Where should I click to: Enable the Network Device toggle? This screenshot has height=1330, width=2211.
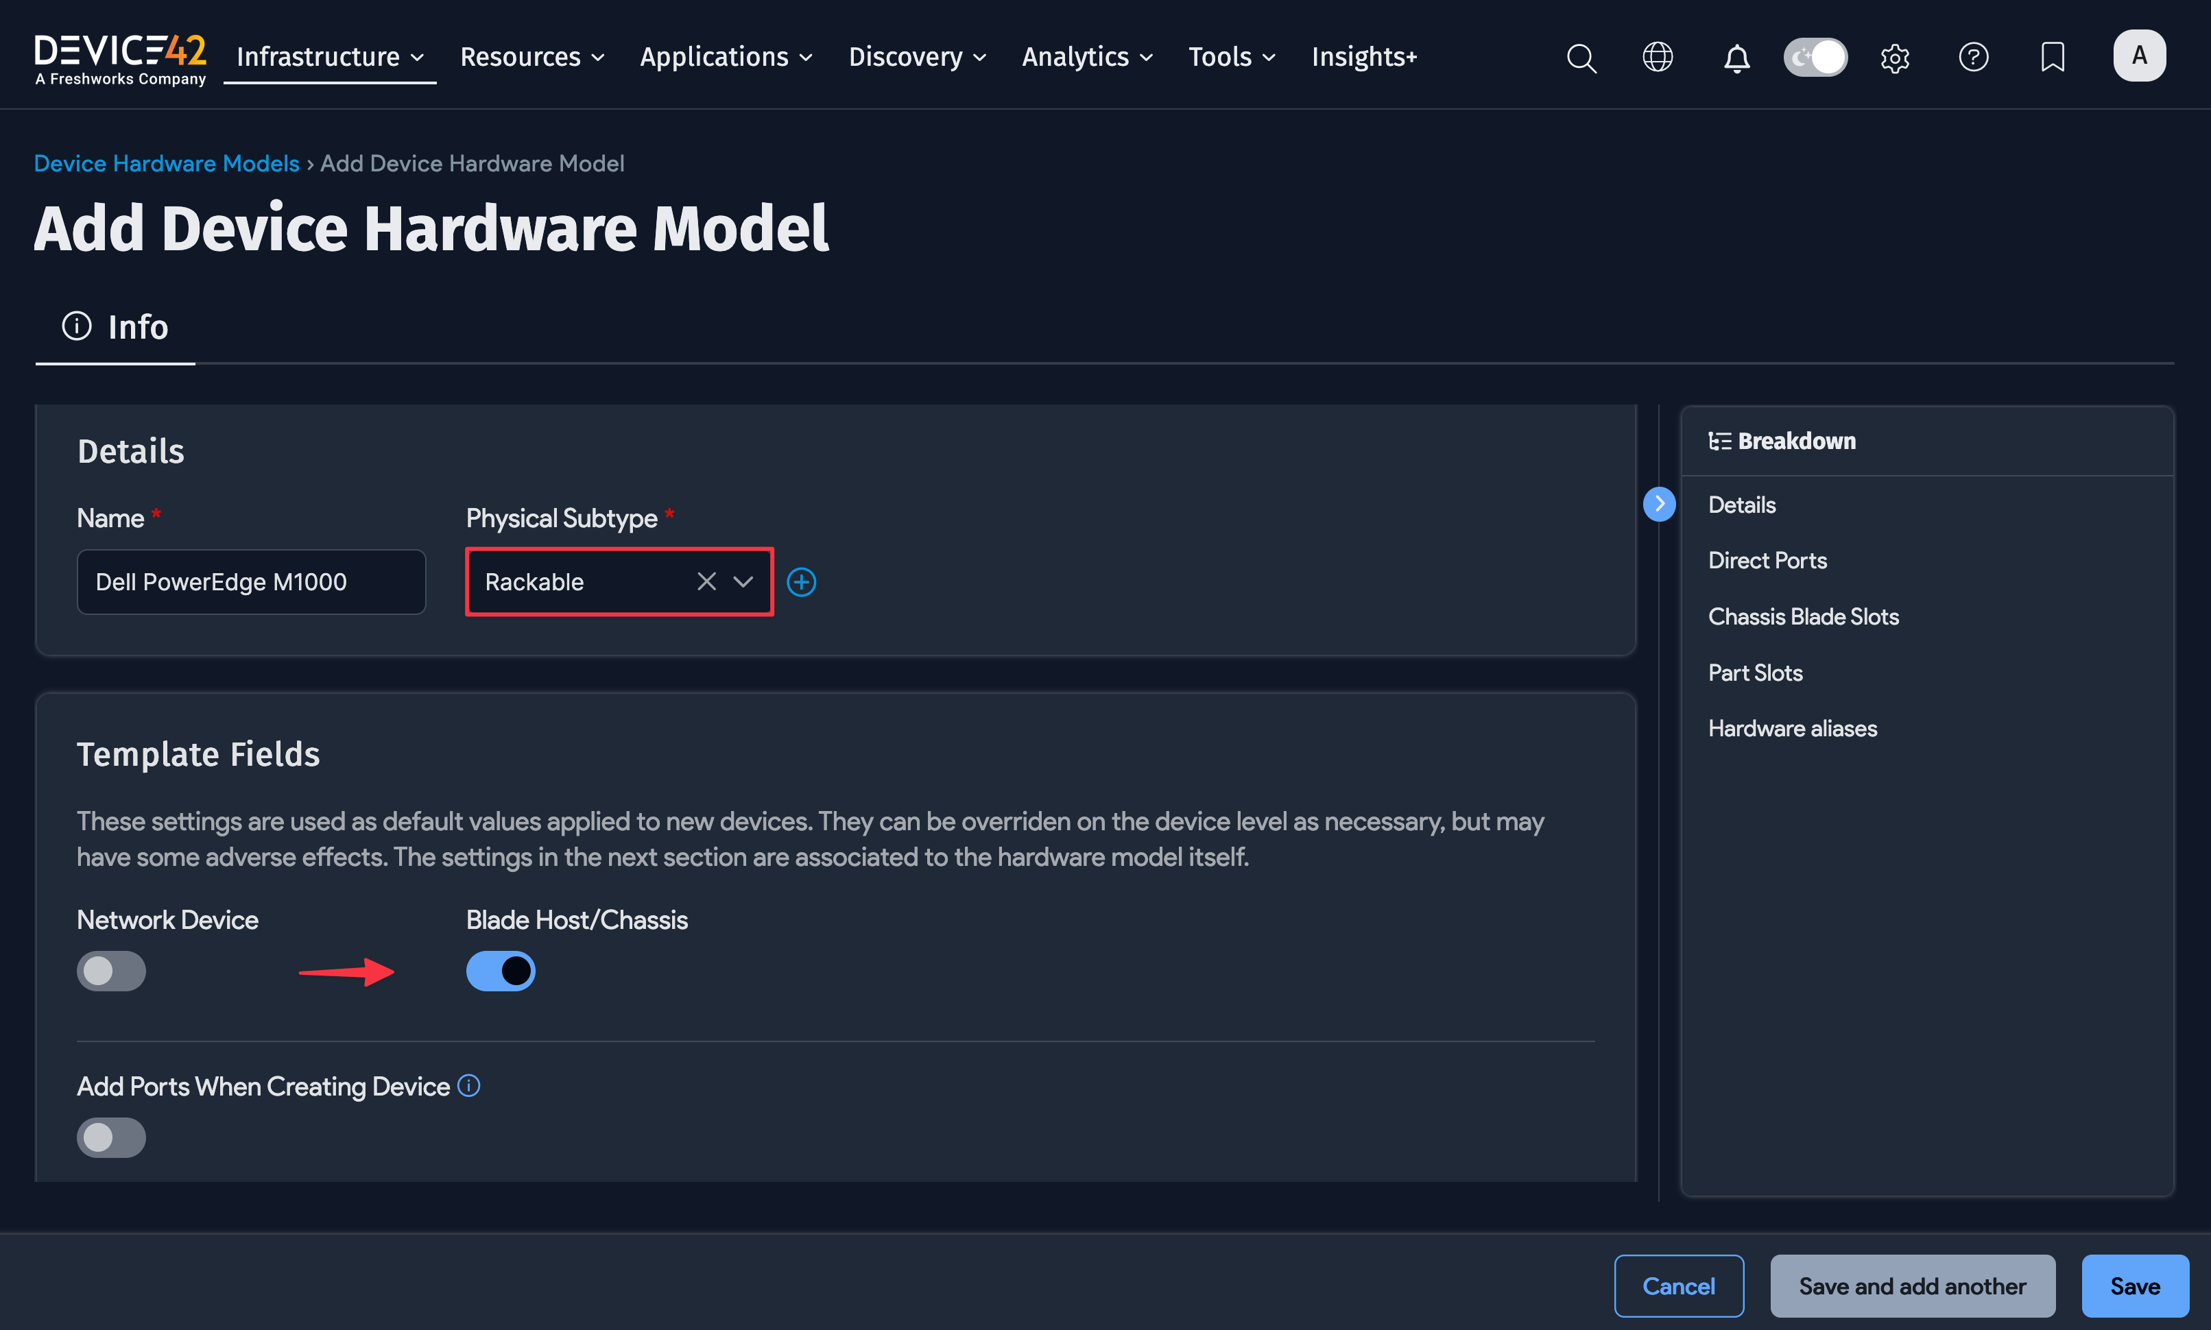[111, 971]
